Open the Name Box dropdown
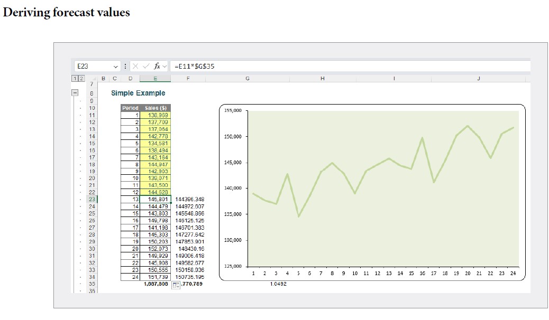 tap(116, 67)
